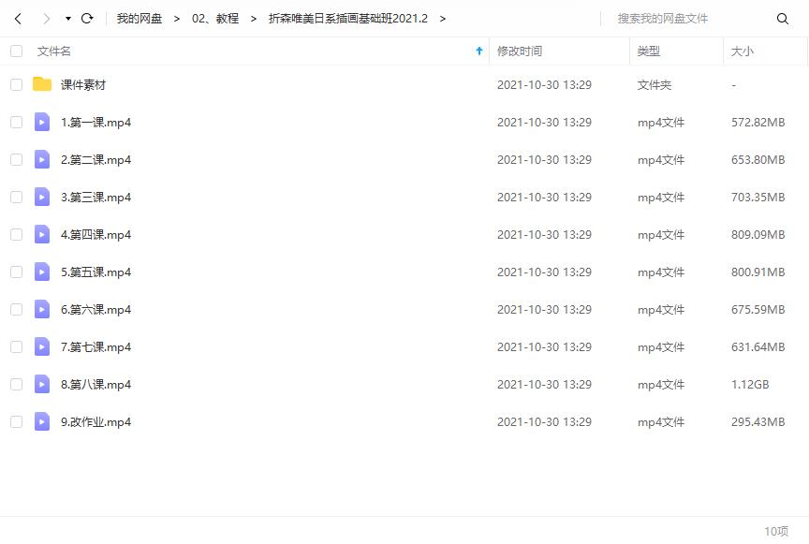The width and height of the screenshot is (809, 544).
Task: Select file name 8.第八课.mp4
Action: [x=96, y=384]
